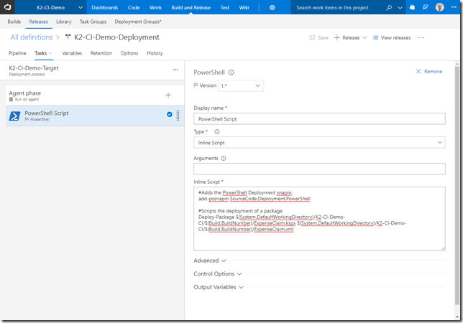Click the K2-CI-Demo-Deployment definition name

pyautogui.click(x=116, y=37)
